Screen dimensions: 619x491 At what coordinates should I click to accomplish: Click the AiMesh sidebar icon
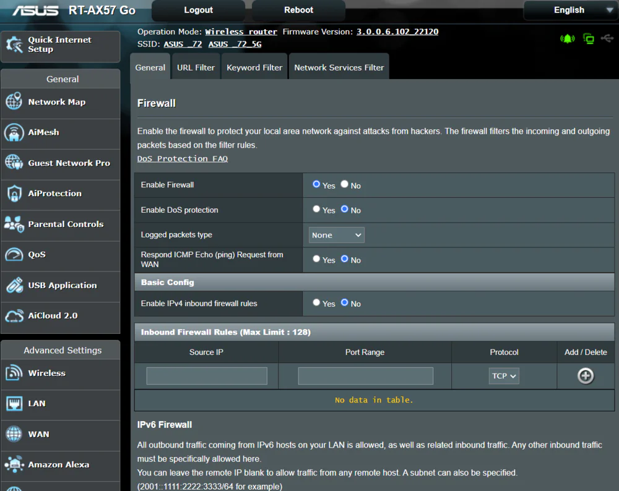tap(14, 132)
